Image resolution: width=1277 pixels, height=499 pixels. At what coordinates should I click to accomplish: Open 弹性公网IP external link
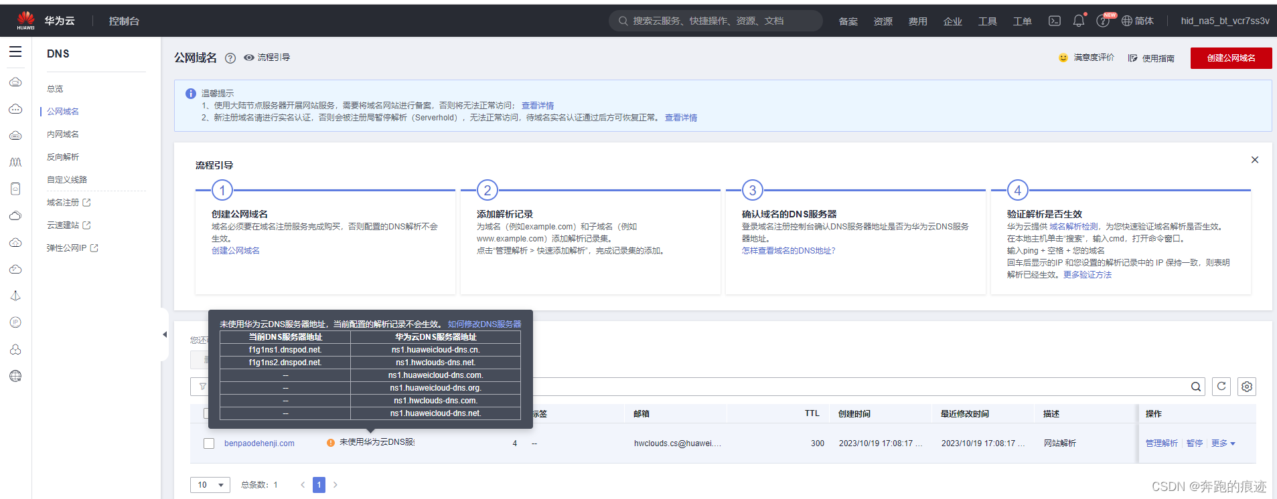[72, 248]
